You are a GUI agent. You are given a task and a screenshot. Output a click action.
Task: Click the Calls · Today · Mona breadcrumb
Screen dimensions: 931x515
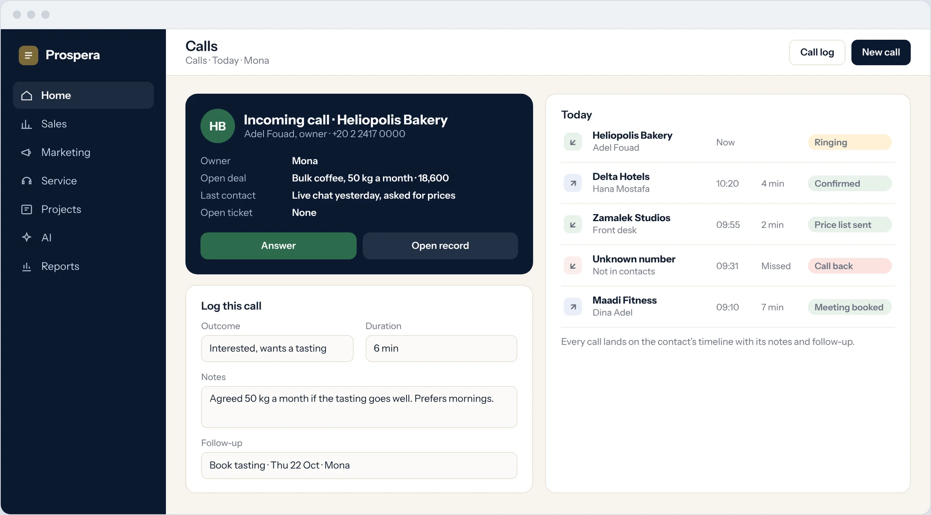(x=227, y=60)
